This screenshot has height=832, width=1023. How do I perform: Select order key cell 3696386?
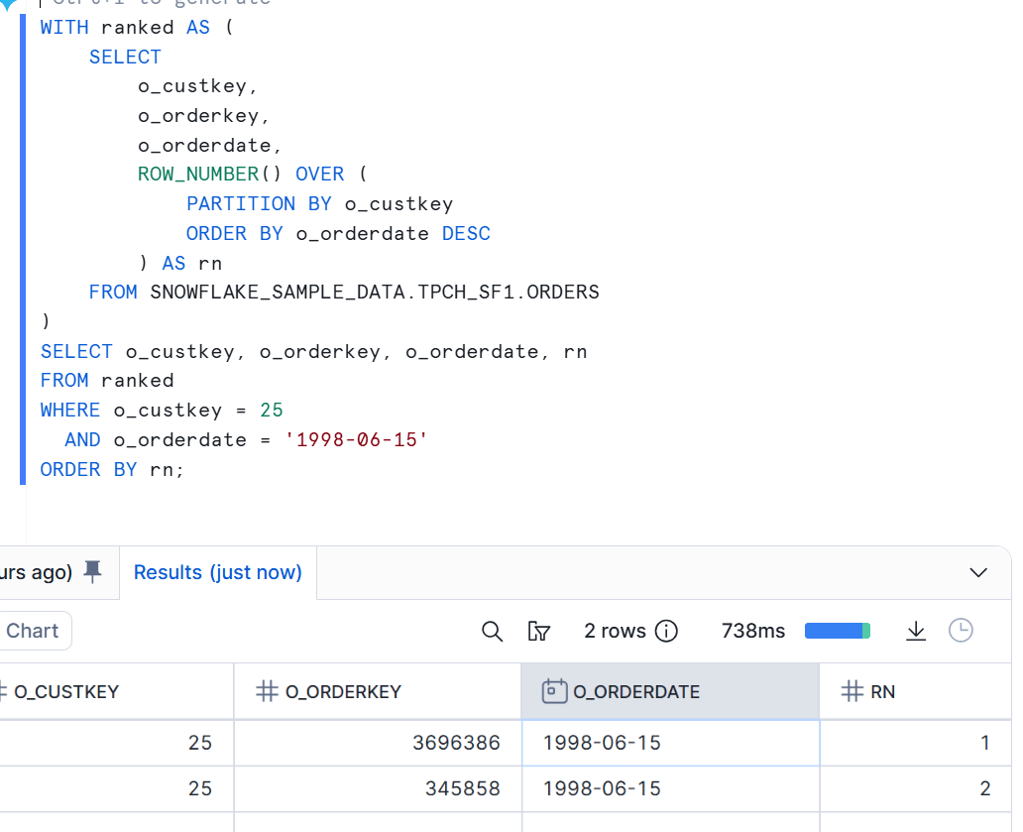point(456,743)
